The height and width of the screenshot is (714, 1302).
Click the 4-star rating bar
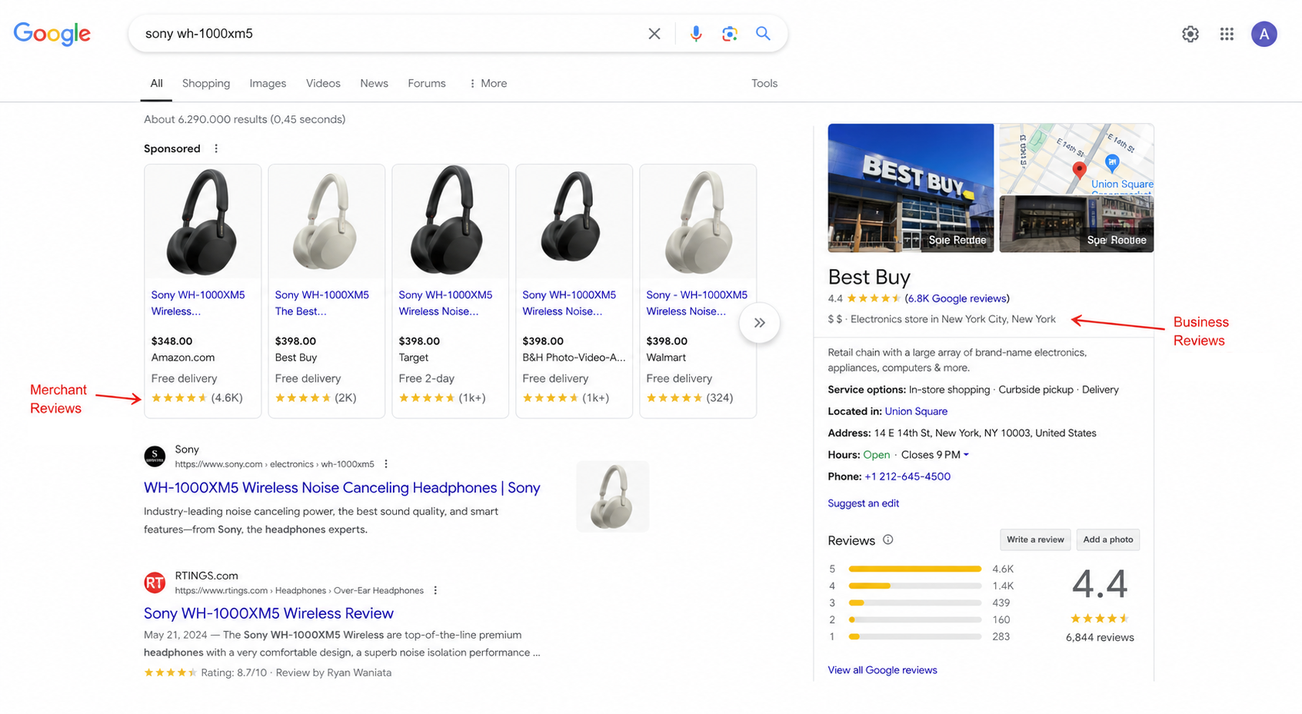click(914, 586)
